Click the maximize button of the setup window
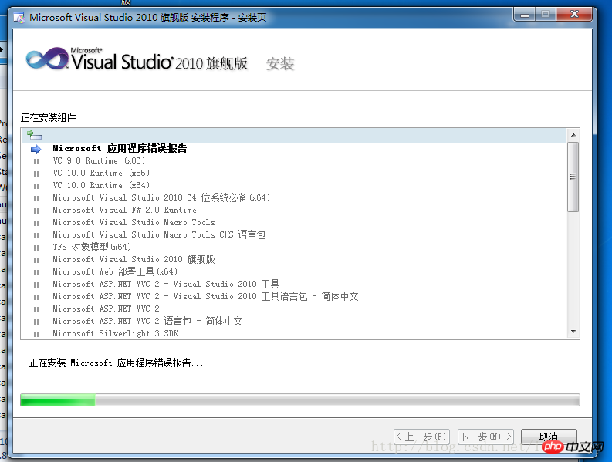Viewport: 612px width, 462px height. [x=546, y=15]
